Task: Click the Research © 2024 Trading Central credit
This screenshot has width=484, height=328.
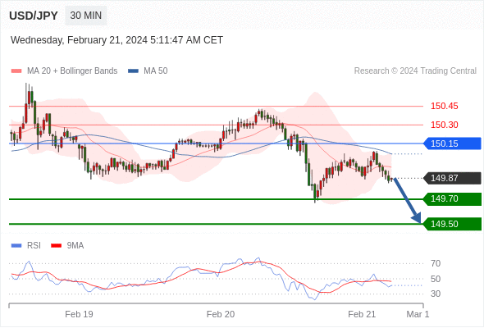Action: coord(415,71)
